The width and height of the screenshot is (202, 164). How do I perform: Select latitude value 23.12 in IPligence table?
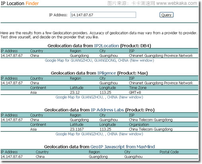click(x=75, y=93)
